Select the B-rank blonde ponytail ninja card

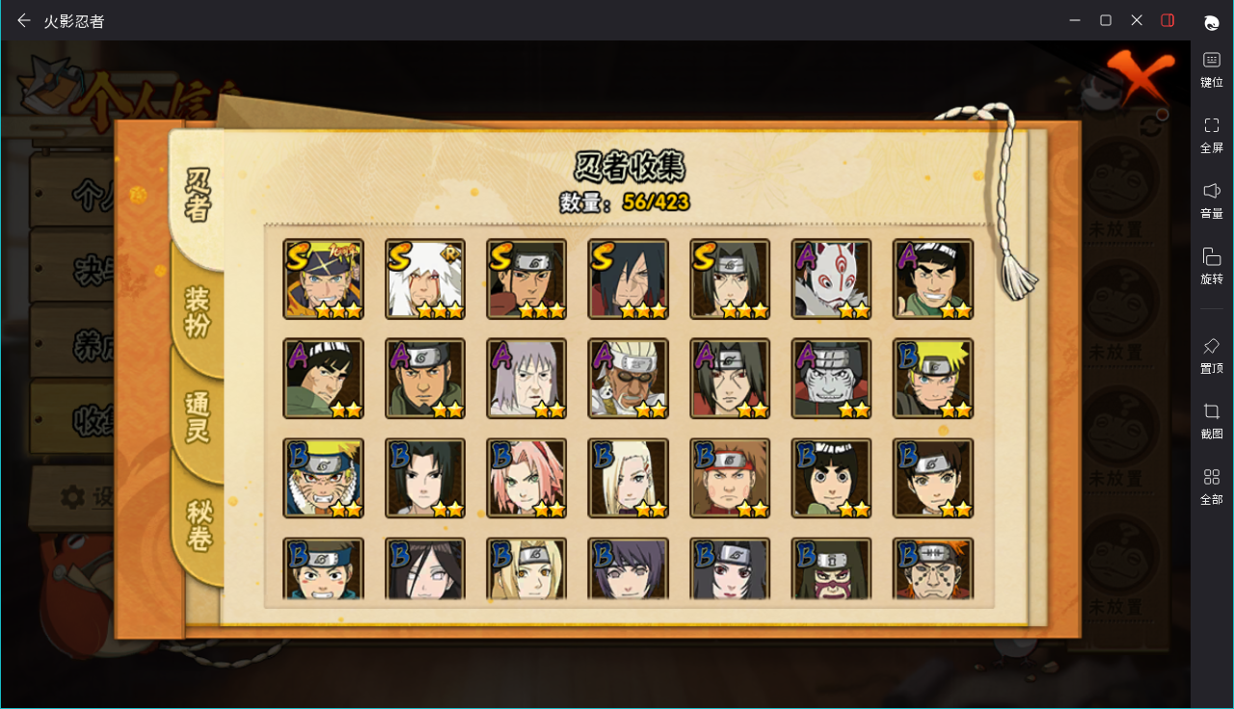(x=629, y=478)
